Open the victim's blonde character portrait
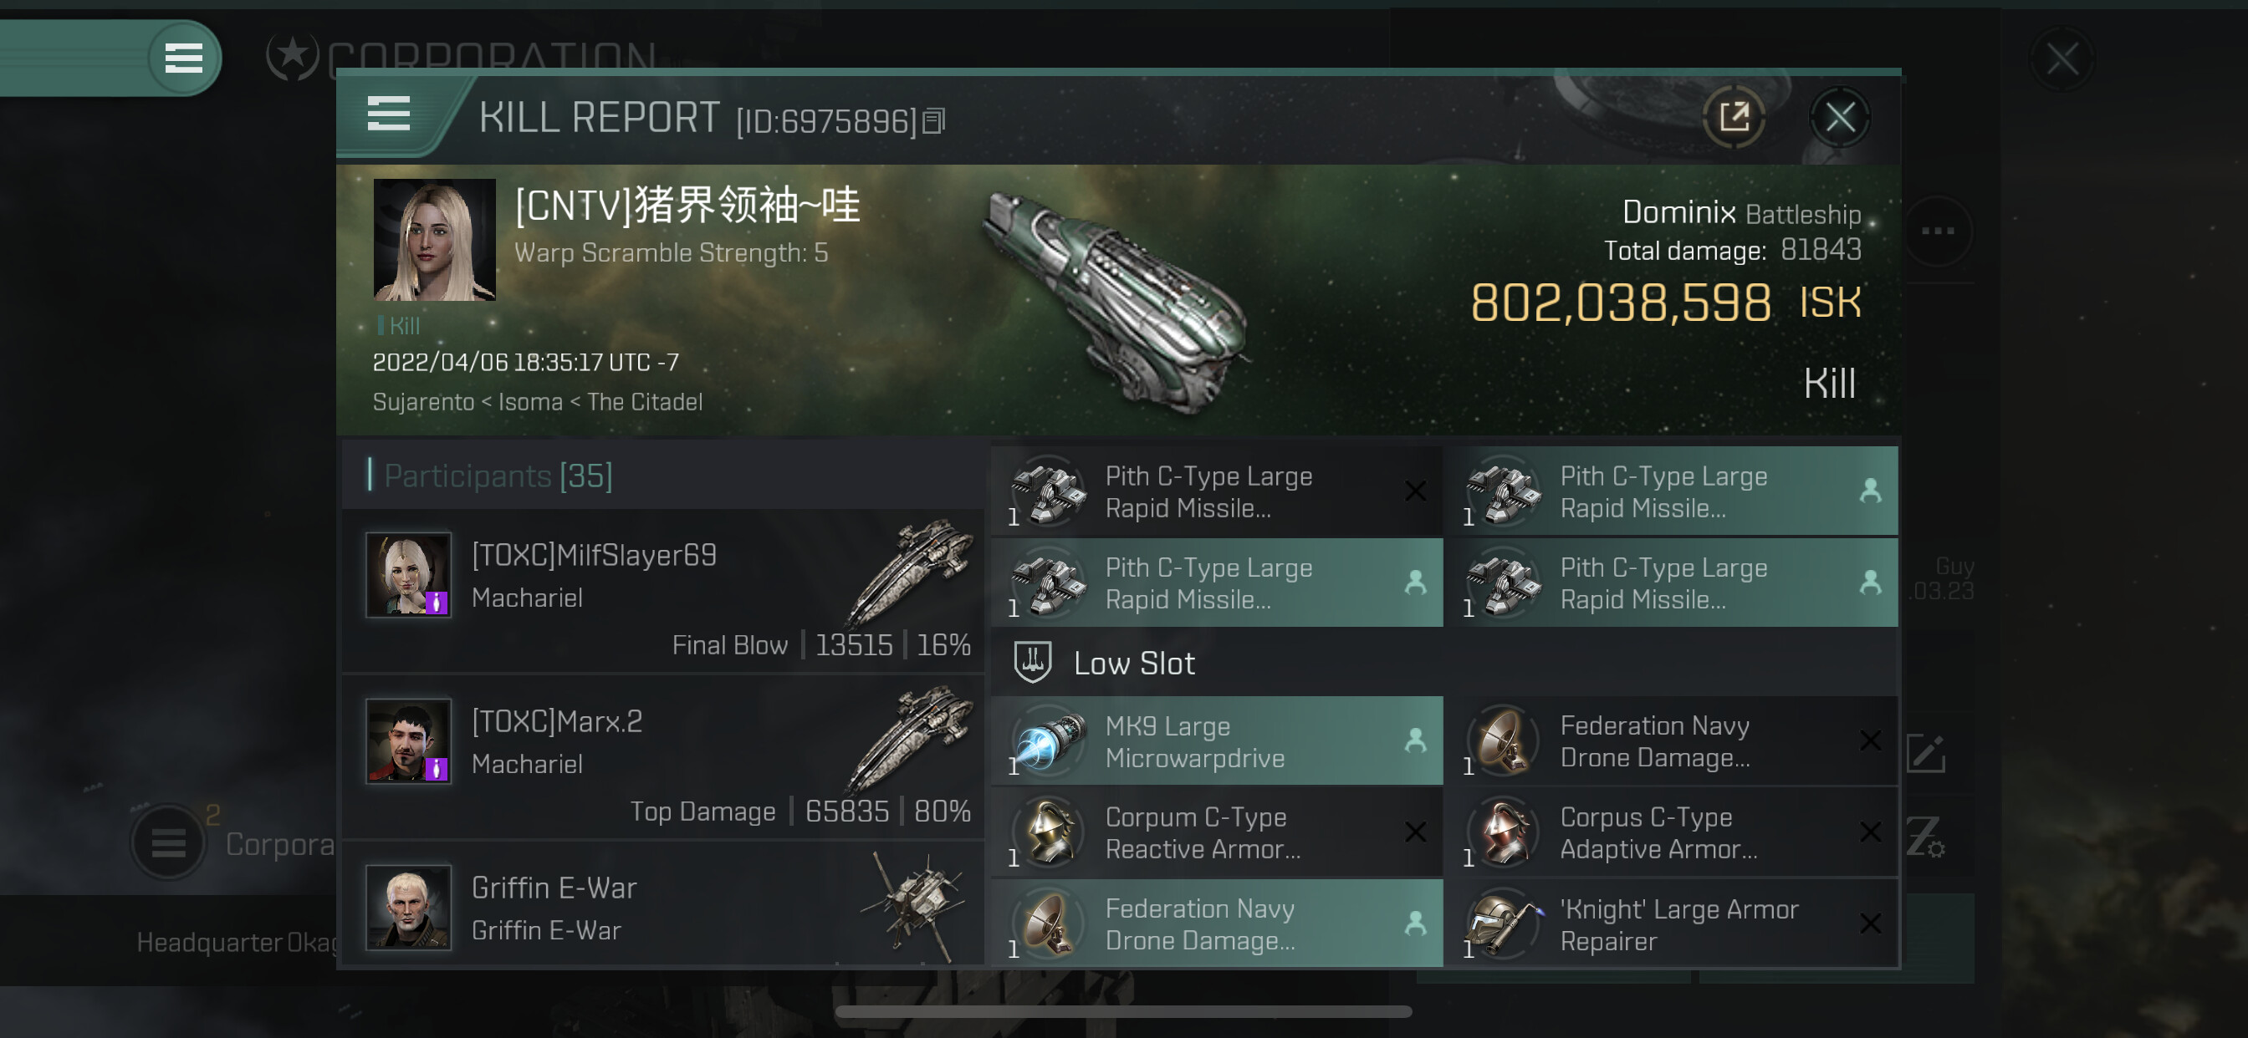This screenshot has height=1038, width=2248. (434, 240)
